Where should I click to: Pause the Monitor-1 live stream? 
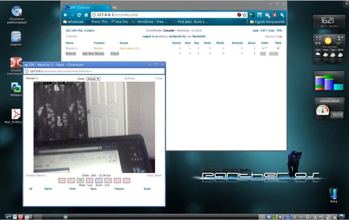pyautogui.click(x=80, y=180)
